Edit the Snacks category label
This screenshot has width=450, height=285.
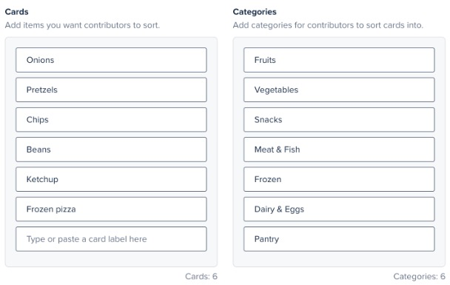tap(339, 120)
